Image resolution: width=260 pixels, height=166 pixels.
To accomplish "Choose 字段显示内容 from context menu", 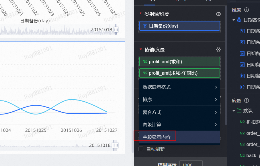I will [x=157, y=137].
